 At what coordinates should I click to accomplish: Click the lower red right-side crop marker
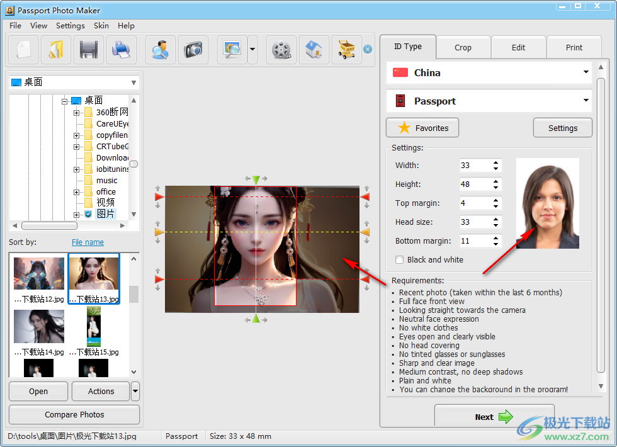[x=365, y=280]
